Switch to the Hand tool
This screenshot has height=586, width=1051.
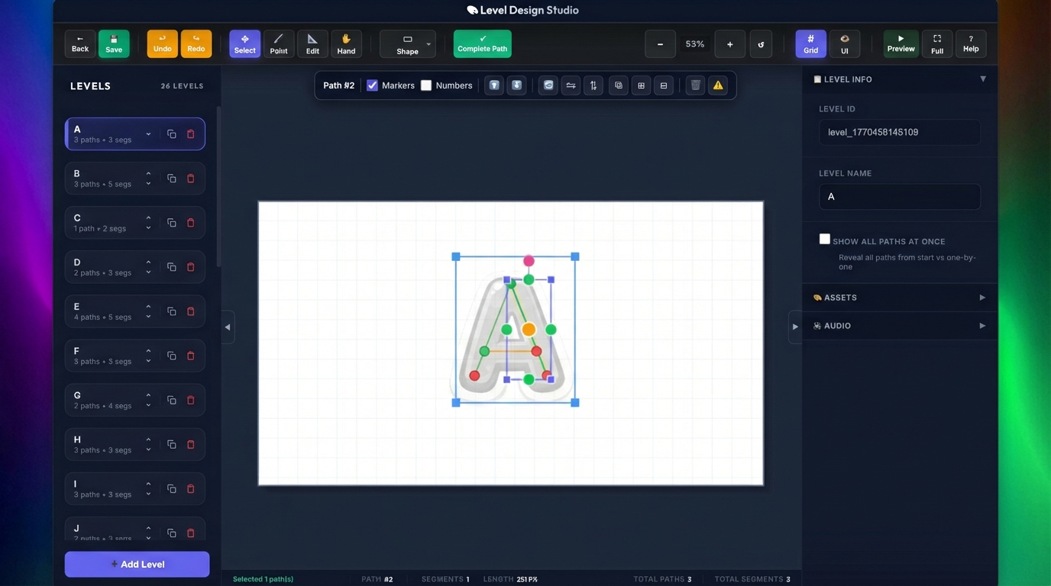tap(345, 43)
